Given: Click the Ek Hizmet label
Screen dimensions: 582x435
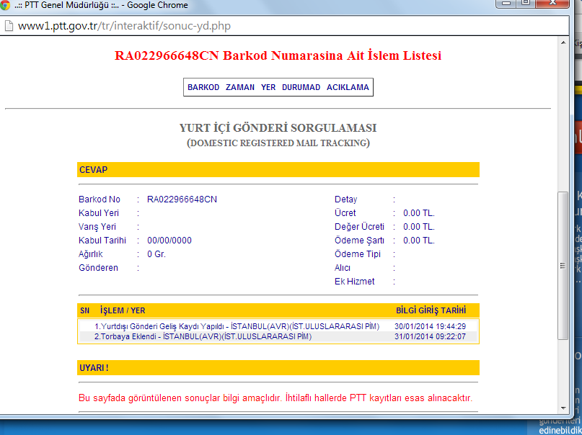Looking at the screenshot, I should 354,282.
